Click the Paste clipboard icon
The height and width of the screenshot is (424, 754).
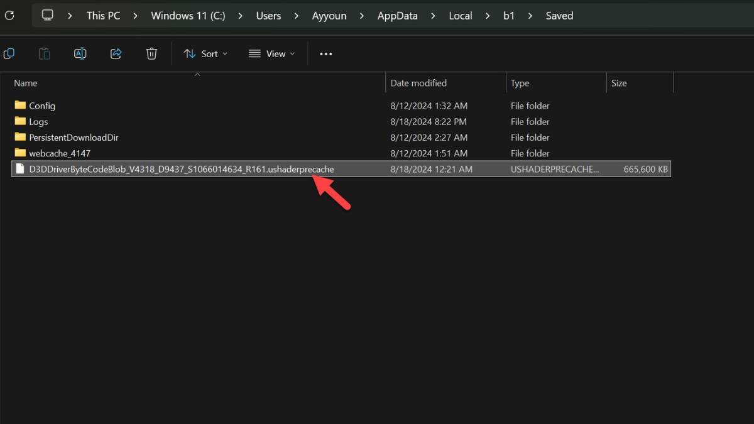coord(45,54)
